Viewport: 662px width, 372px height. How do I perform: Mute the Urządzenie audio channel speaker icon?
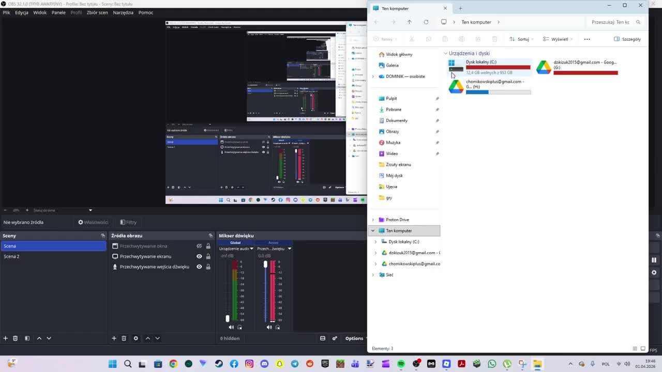coord(231,327)
